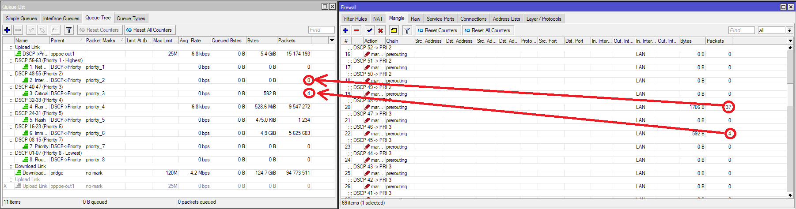Open Connections tab in Firewall

473,19
